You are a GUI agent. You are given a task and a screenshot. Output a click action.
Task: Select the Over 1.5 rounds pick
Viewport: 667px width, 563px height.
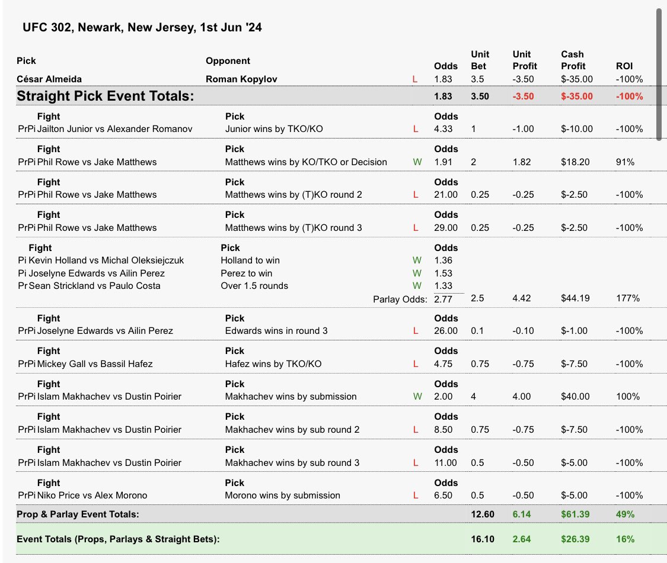pos(254,286)
